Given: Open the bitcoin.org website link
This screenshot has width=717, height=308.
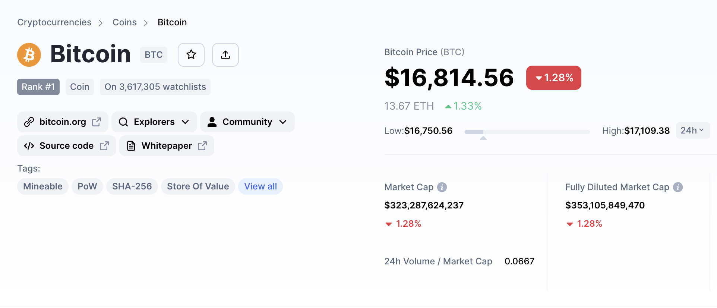Looking at the screenshot, I should 63,122.
